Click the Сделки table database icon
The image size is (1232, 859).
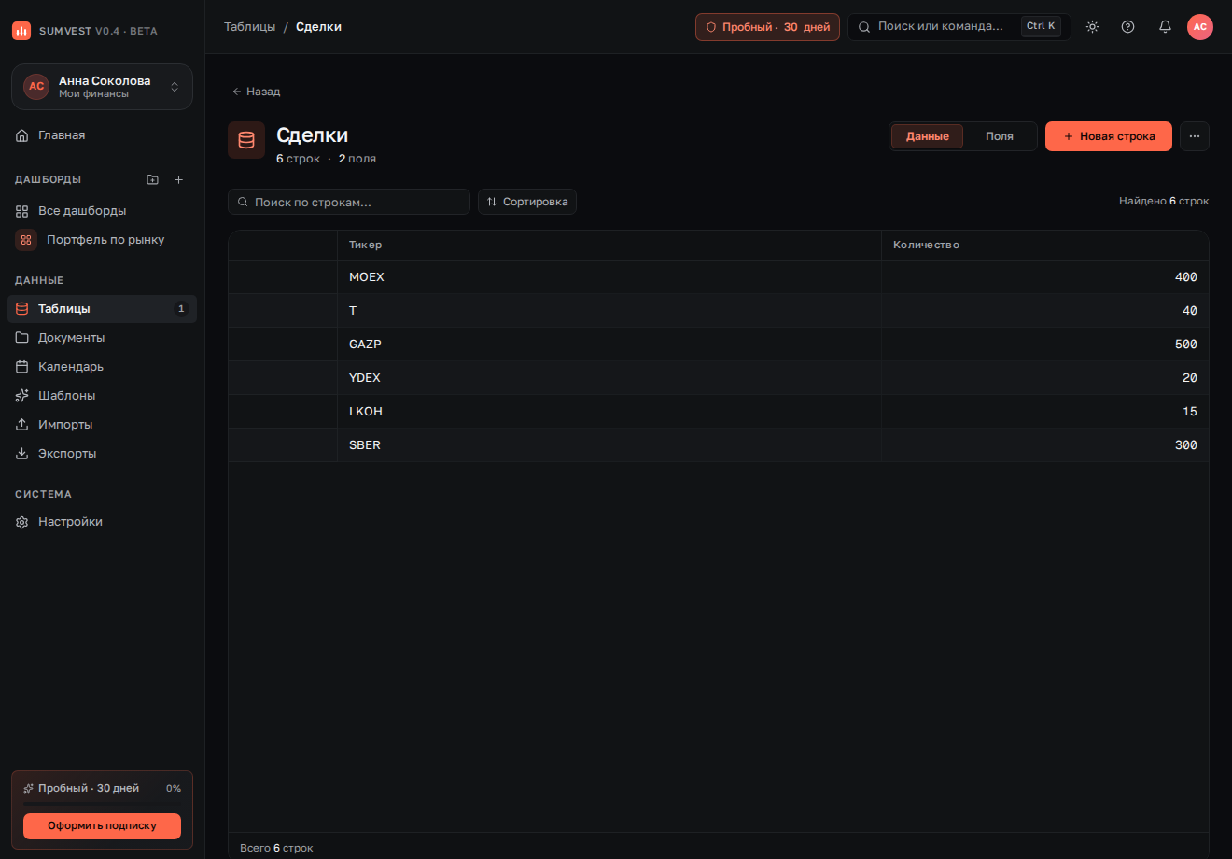[x=246, y=140]
